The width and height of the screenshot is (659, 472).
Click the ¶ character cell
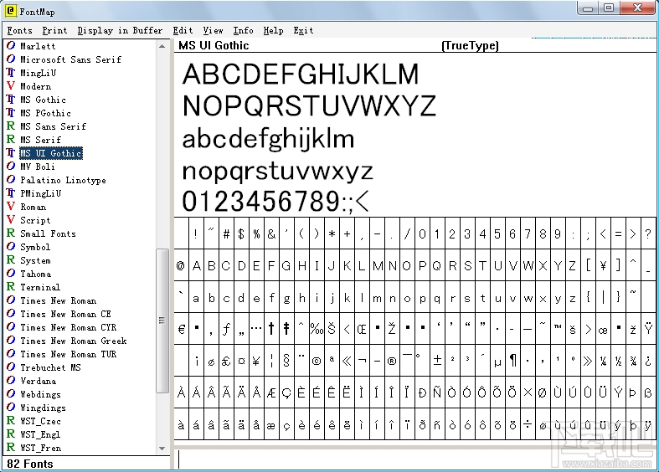click(512, 361)
